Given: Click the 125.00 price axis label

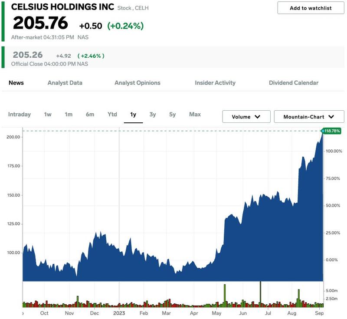Looking at the screenshot, I should (14, 224).
